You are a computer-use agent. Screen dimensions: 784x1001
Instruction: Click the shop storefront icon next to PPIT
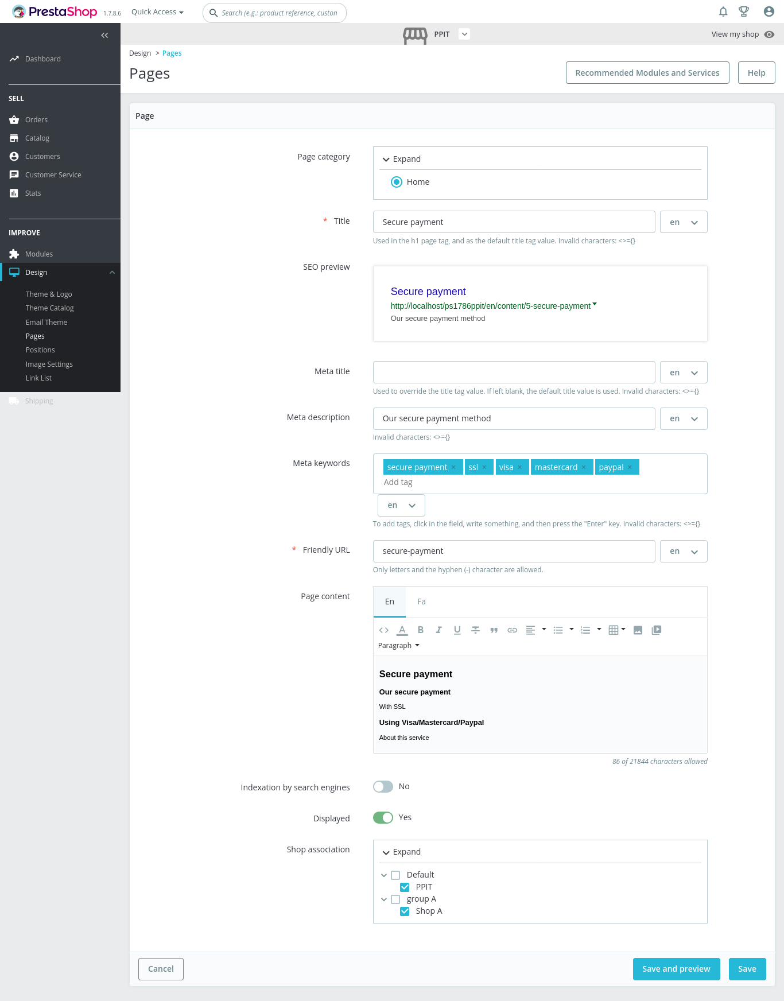(x=415, y=36)
